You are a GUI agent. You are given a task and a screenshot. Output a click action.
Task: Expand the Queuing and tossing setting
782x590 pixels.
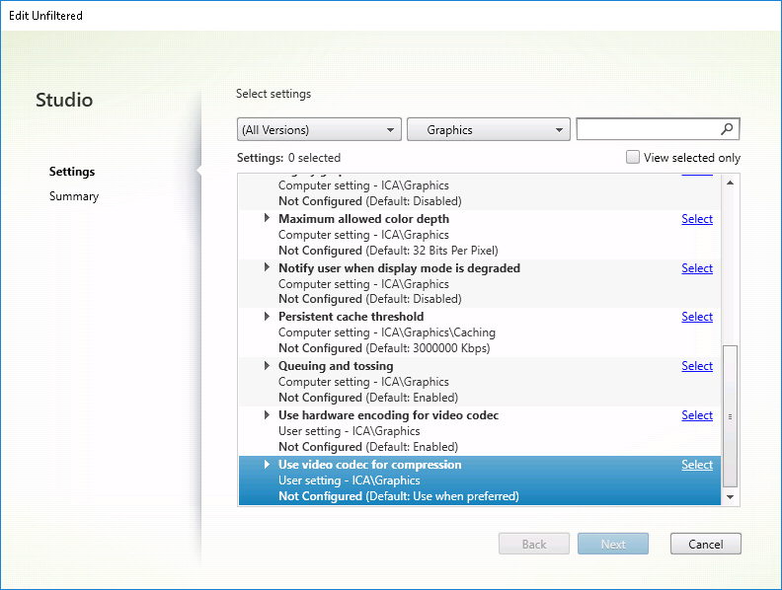point(267,366)
